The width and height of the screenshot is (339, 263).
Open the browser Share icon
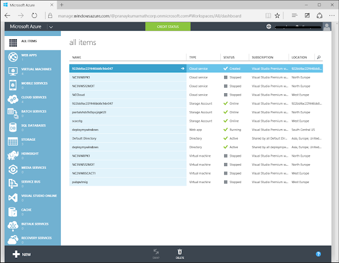pyautogui.click(x=319, y=15)
